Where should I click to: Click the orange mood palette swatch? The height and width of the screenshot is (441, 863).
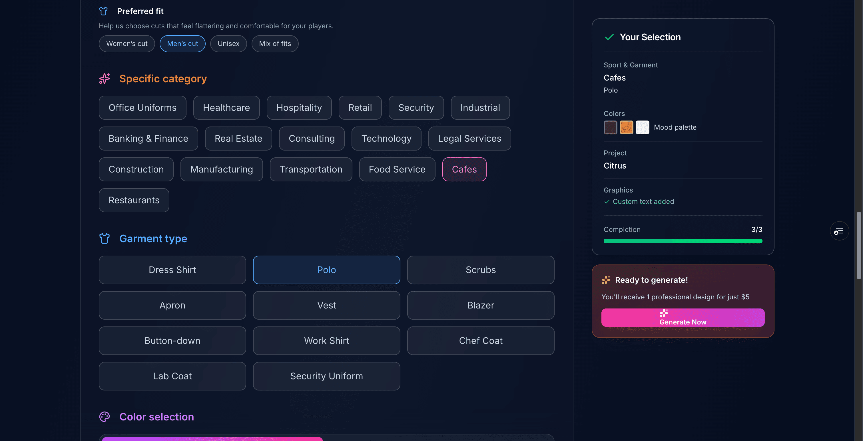tap(626, 127)
